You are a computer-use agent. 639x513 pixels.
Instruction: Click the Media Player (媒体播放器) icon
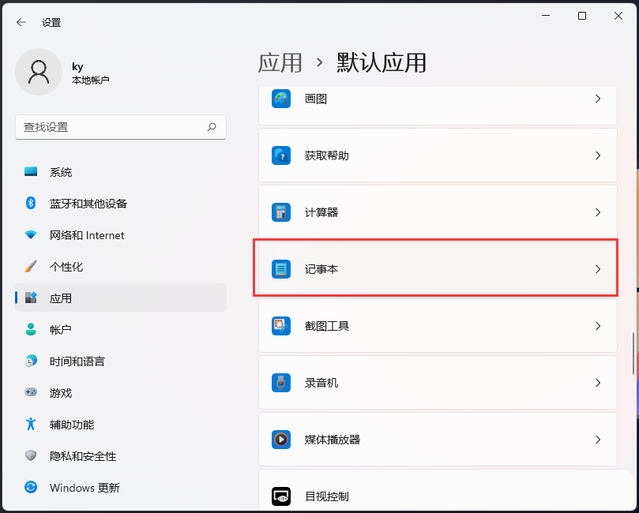click(281, 440)
